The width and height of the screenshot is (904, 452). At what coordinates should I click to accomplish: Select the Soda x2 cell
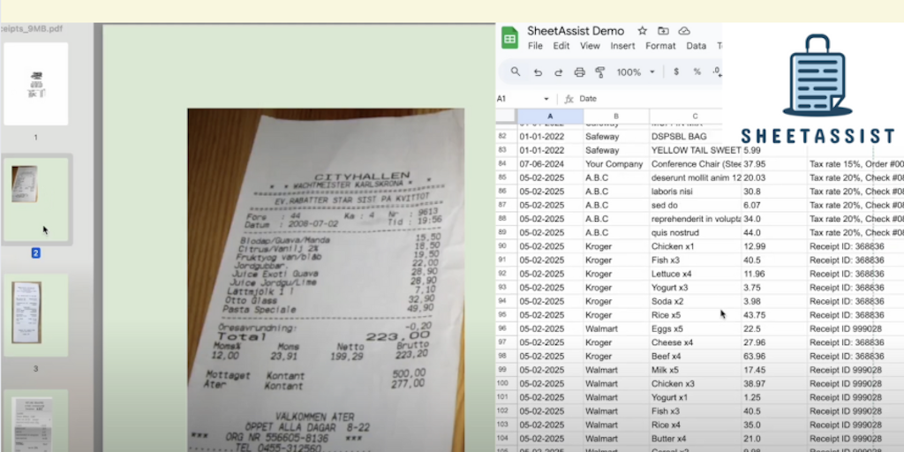[x=696, y=302]
